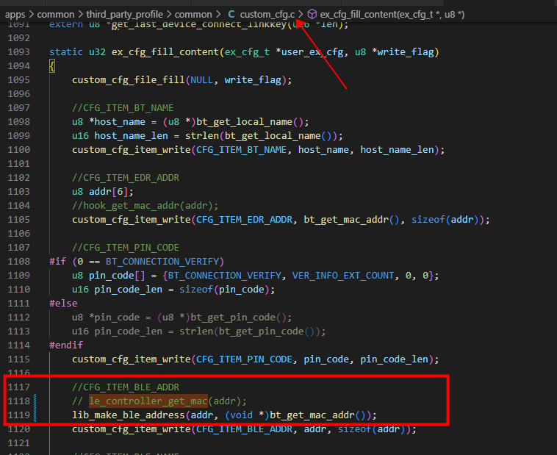The height and width of the screenshot is (455, 557).
Task: Click the opening brace on line 1094
Action: point(52,66)
